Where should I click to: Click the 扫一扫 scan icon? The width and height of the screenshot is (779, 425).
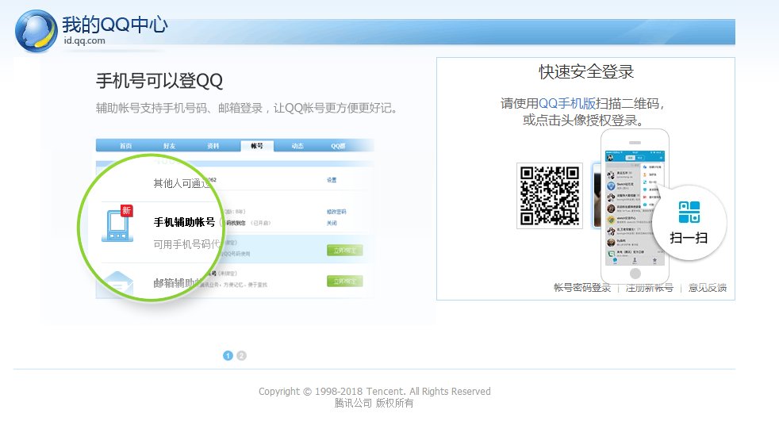[x=689, y=212]
